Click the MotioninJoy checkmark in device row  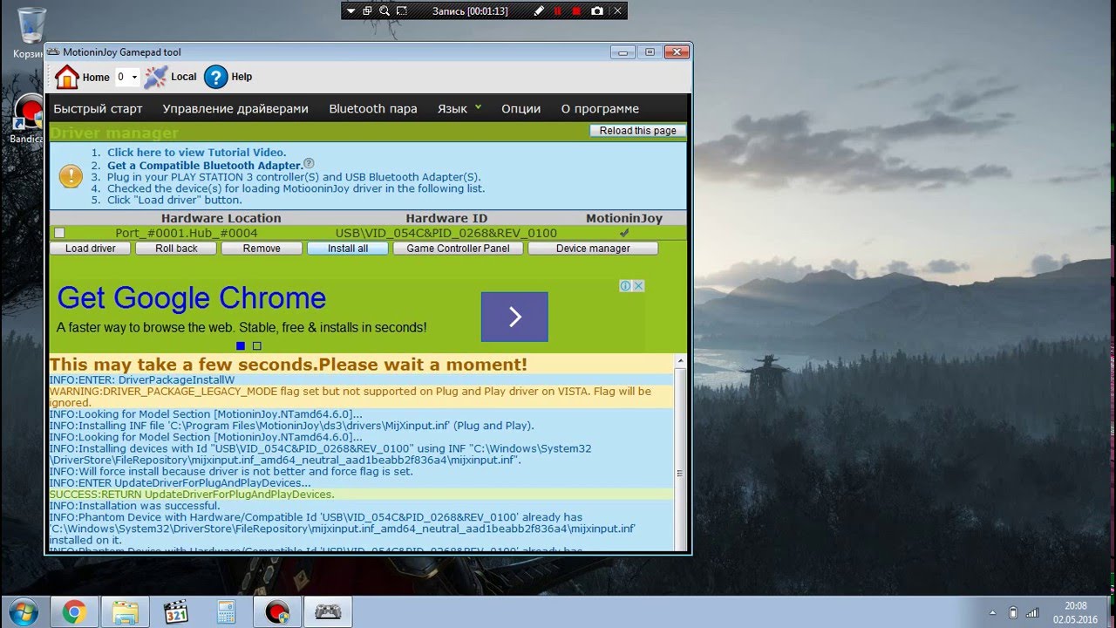(x=623, y=233)
